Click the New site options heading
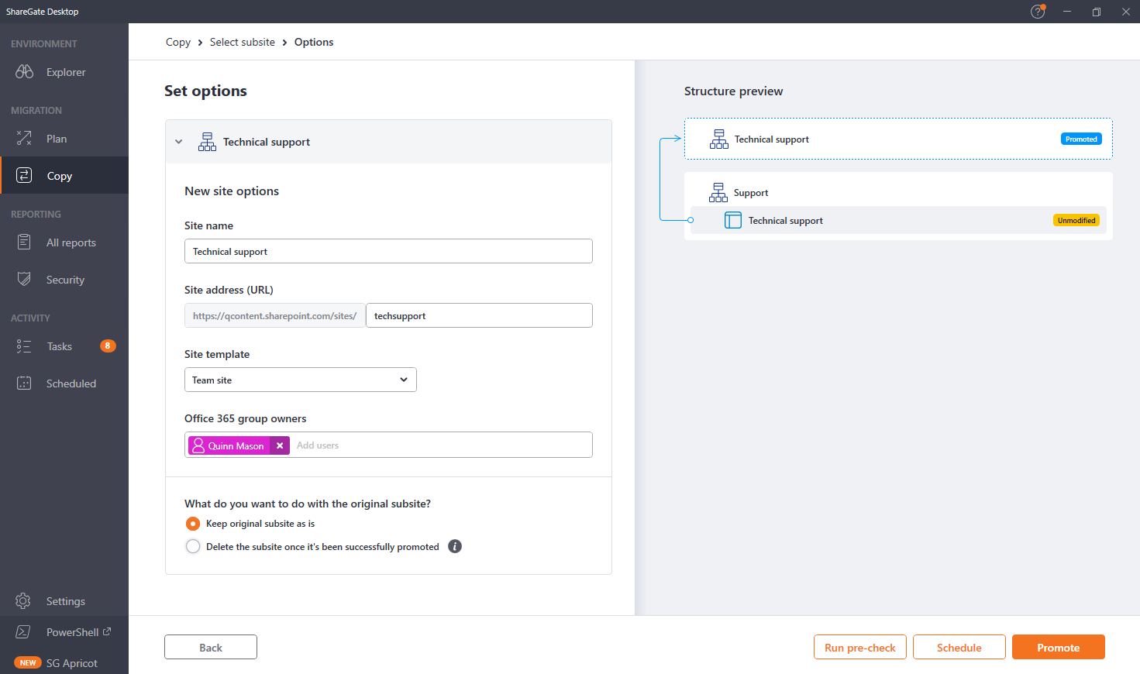 232,191
